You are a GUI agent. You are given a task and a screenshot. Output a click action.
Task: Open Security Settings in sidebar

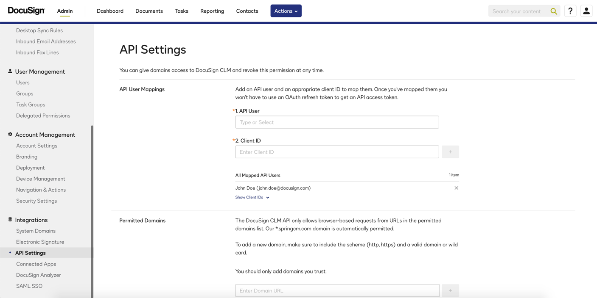click(36, 201)
